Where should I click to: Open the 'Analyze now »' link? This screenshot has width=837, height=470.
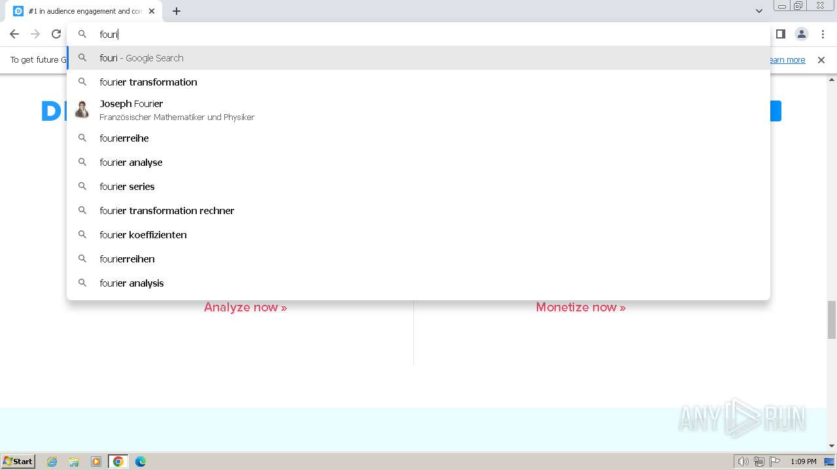(245, 307)
